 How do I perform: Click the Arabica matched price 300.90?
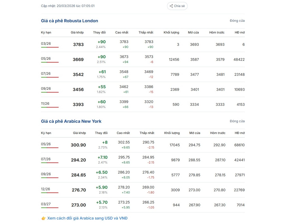(x=78, y=145)
